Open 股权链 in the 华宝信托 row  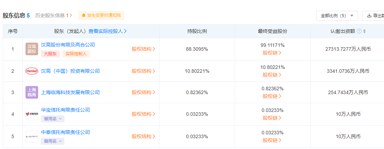click(272, 118)
